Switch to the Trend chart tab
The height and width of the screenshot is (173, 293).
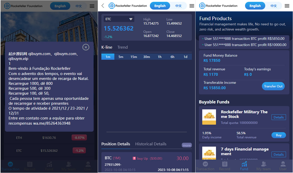(122, 47)
